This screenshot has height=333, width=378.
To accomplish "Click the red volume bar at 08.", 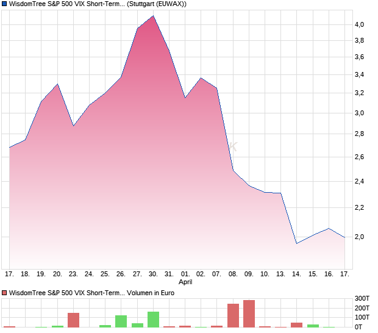I will click(x=233, y=315).
